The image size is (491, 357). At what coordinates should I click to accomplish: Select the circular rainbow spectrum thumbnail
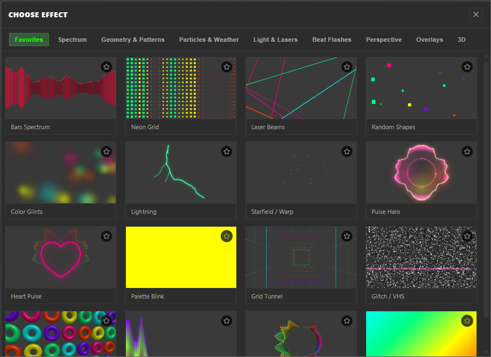(302, 334)
